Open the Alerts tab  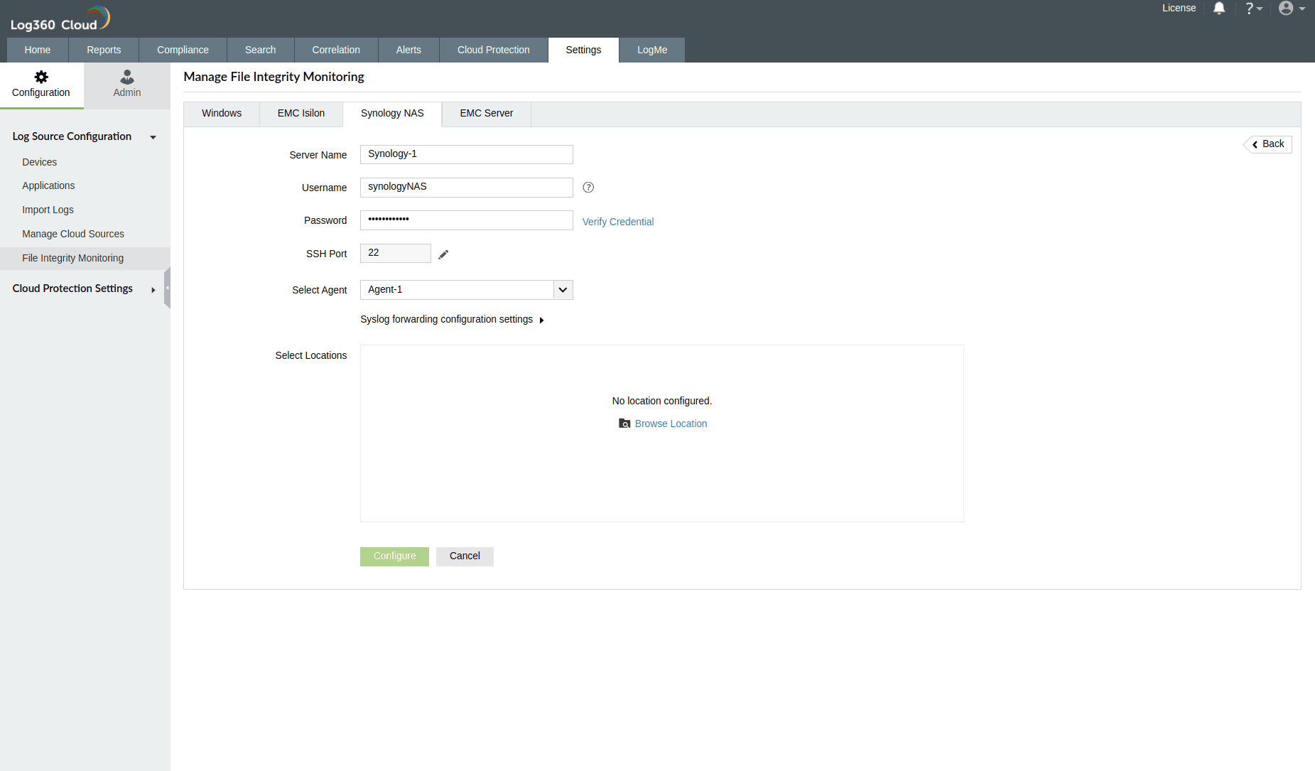coord(408,50)
